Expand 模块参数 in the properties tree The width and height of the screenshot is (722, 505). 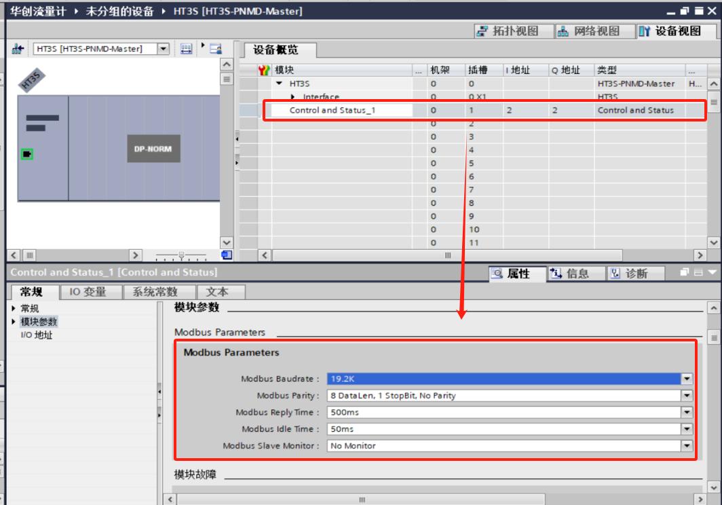(x=14, y=322)
